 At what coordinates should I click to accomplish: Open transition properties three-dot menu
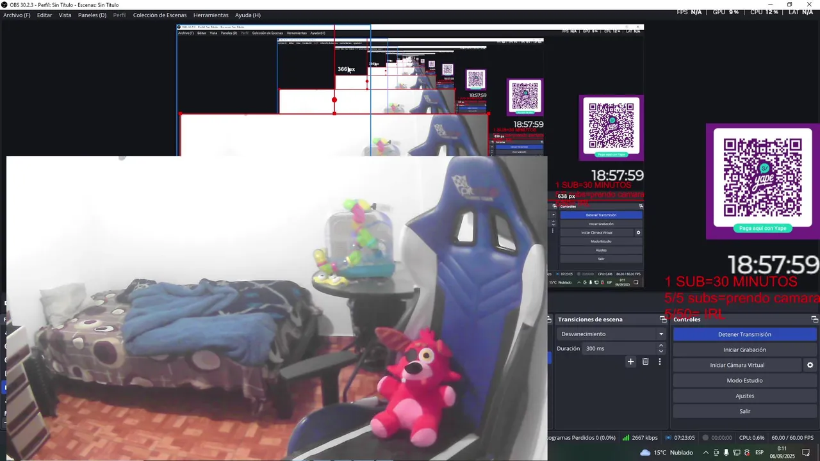click(660, 362)
